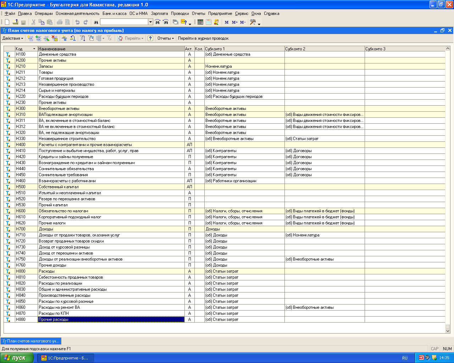Open the Операции menu
454x363 pixels.
44,13
